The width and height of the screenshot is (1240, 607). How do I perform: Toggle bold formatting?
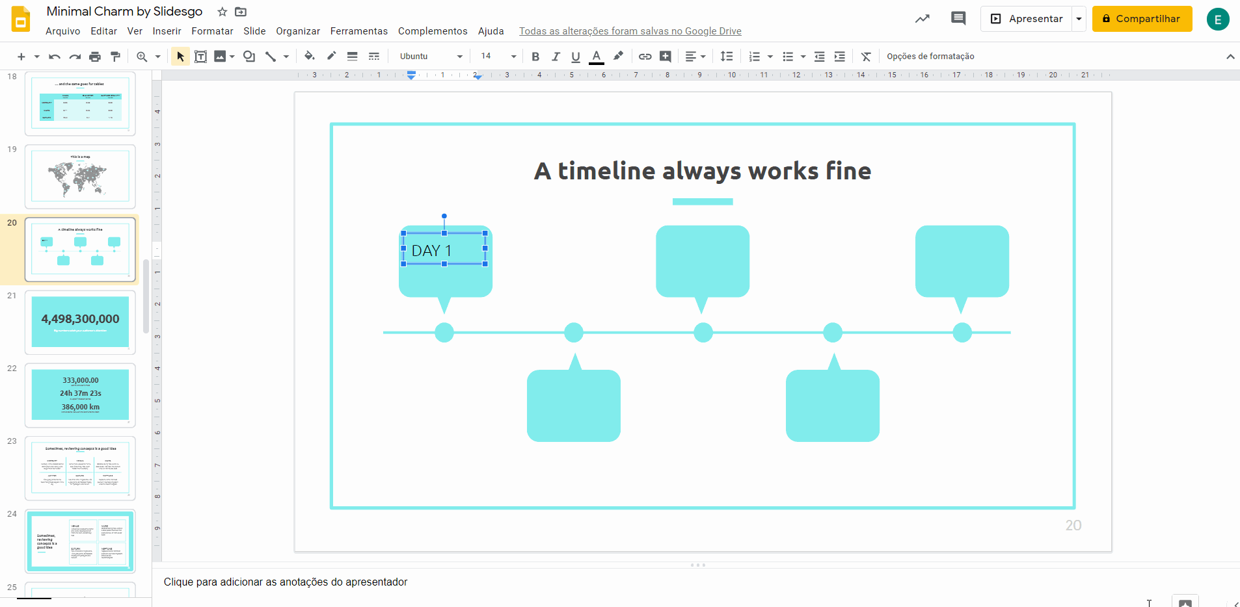535,57
